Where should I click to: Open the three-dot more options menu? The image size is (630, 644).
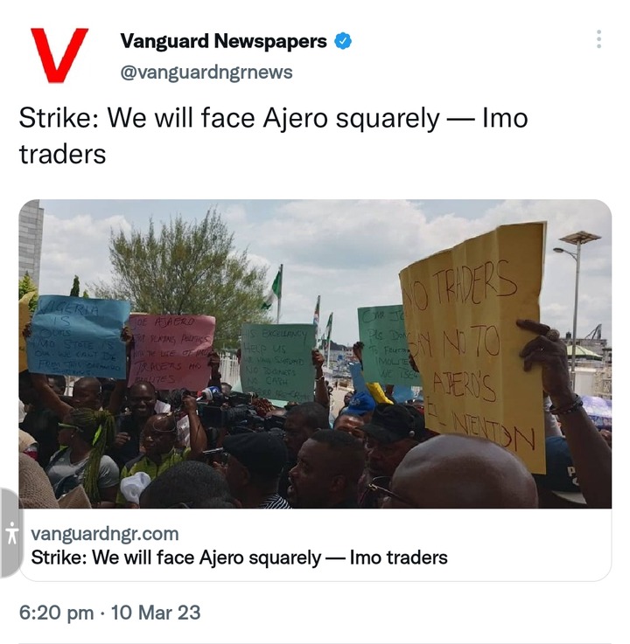click(598, 39)
